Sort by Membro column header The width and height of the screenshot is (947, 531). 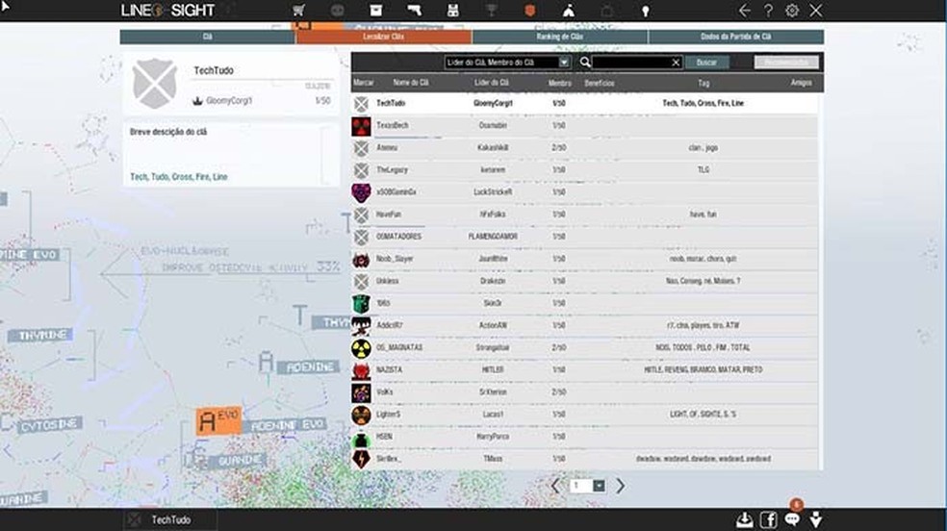click(x=559, y=84)
